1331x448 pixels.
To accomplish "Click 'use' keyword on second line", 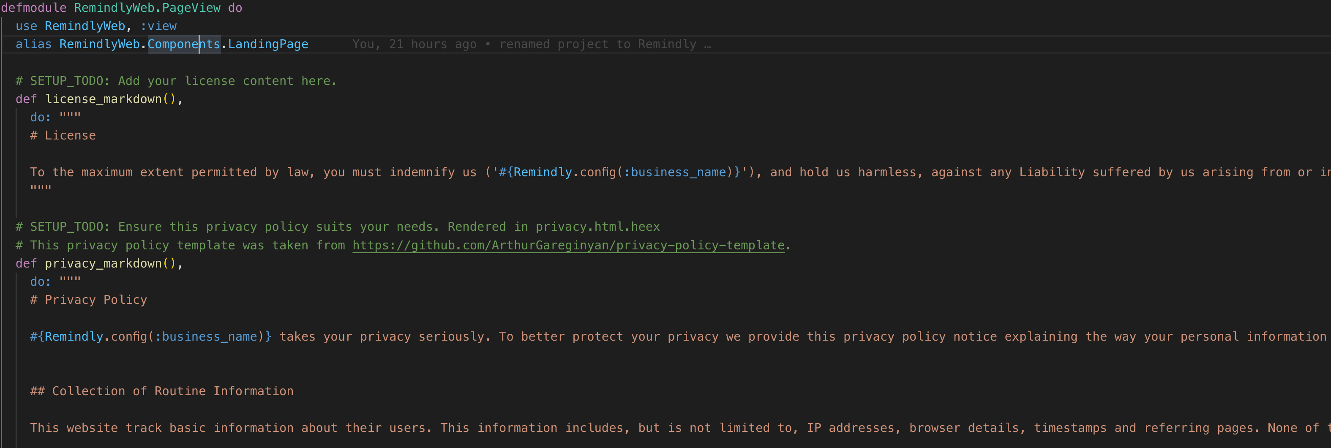I will (26, 26).
